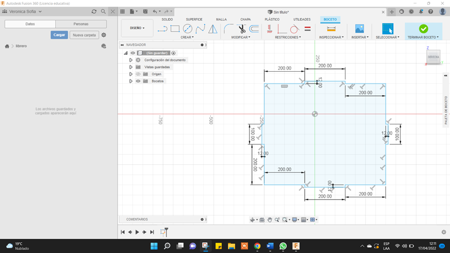Hide the Bocetos folder with eye icon
The height and width of the screenshot is (253, 450).
(x=138, y=81)
